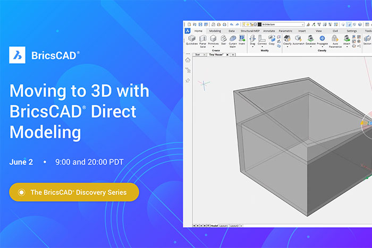Open the Annotate ribbon tab
Image resolution: width=372 pixels, height=248 pixels.
(269, 31)
